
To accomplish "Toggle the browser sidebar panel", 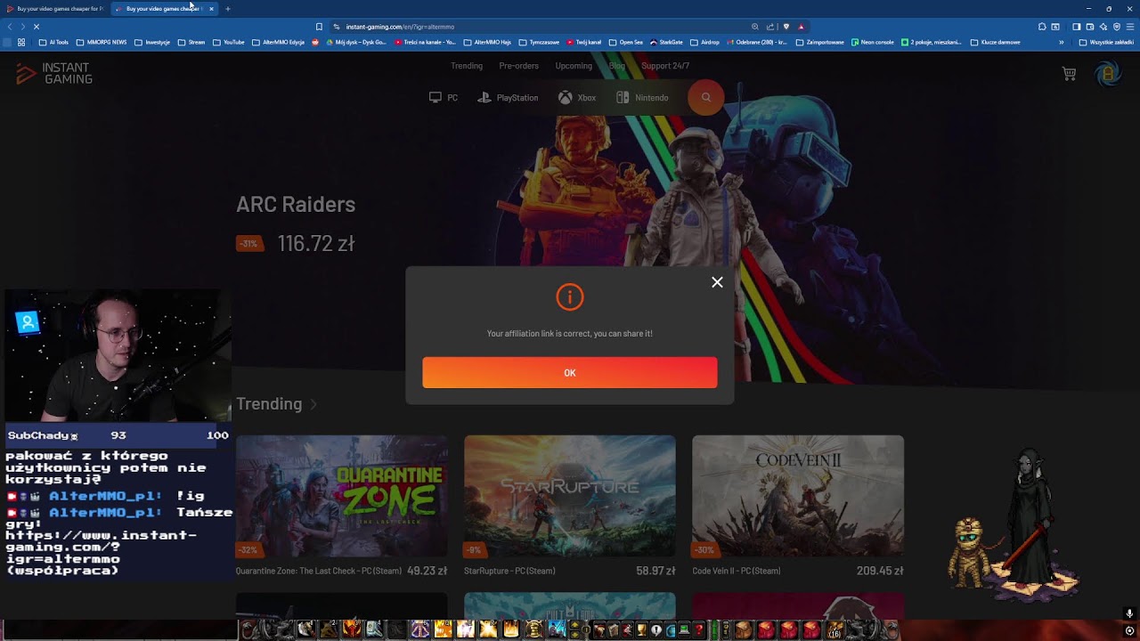I will (x=1076, y=27).
